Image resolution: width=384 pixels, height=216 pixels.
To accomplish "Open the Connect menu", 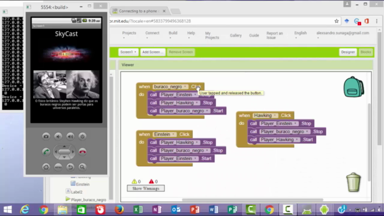I will click(x=152, y=35).
